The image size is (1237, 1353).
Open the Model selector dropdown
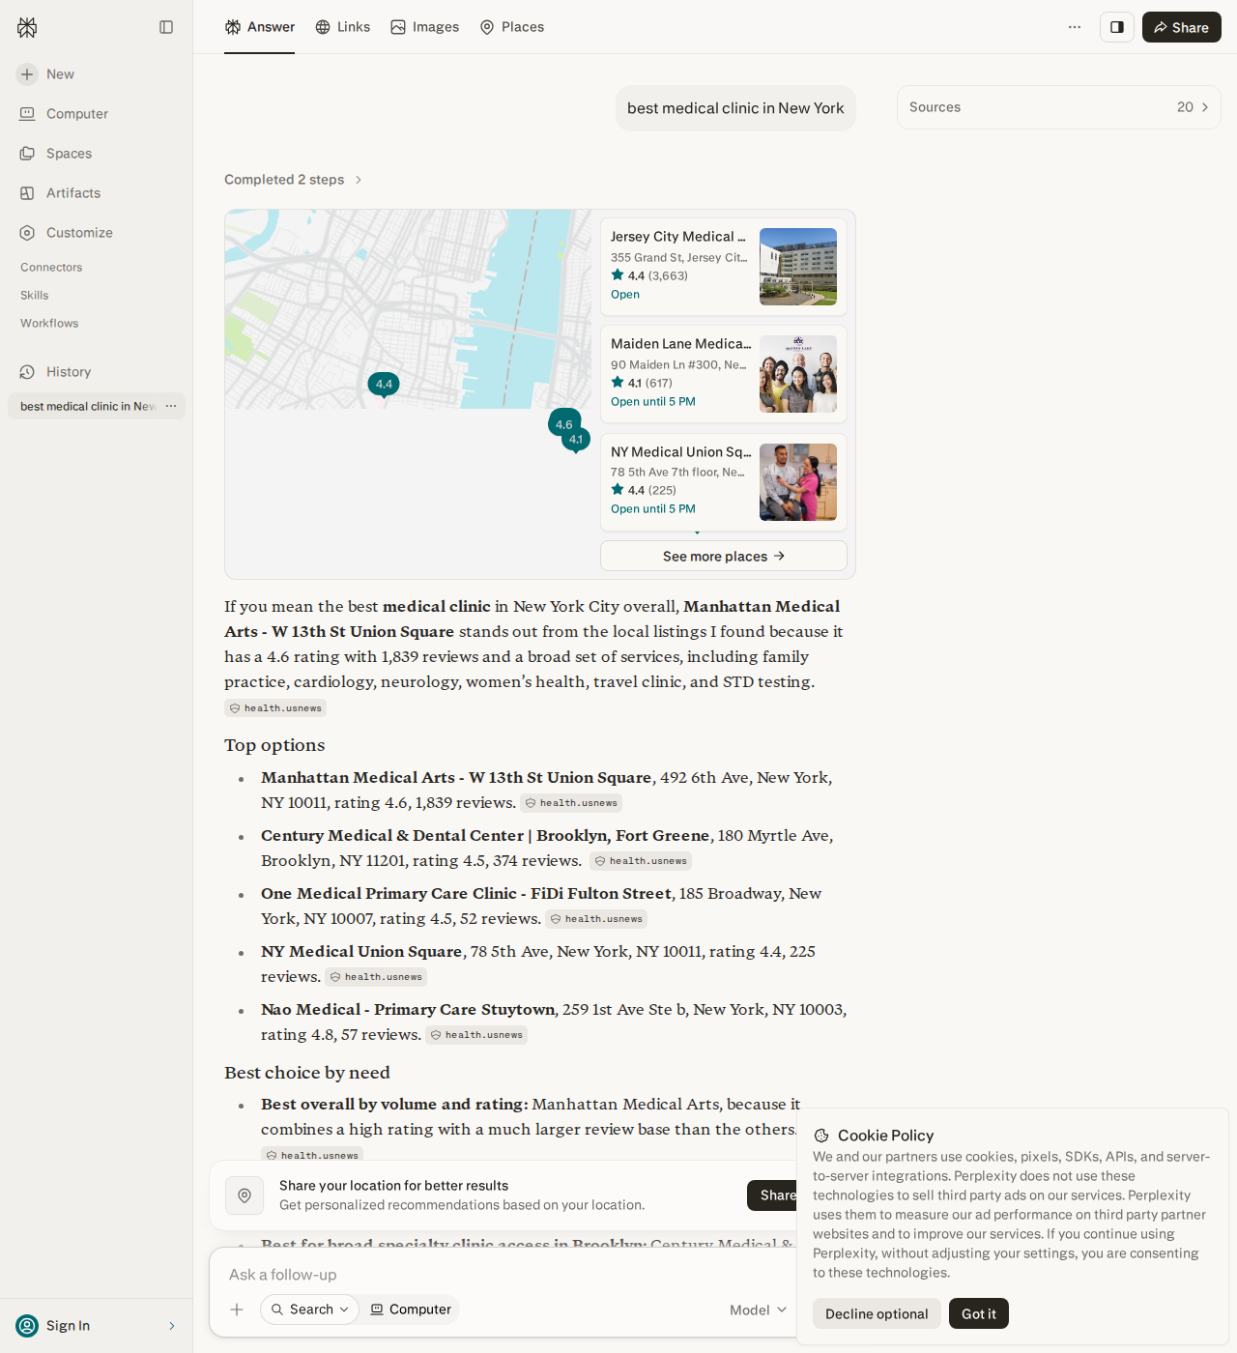pyautogui.click(x=759, y=1310)
